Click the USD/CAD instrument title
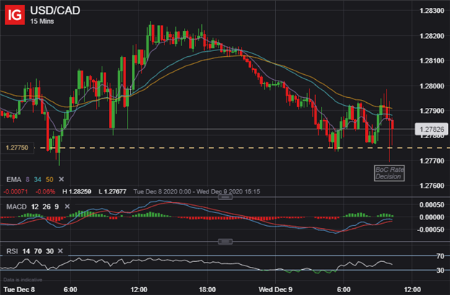The height and width of the screenshot is (295, 450). coord(55,11)
